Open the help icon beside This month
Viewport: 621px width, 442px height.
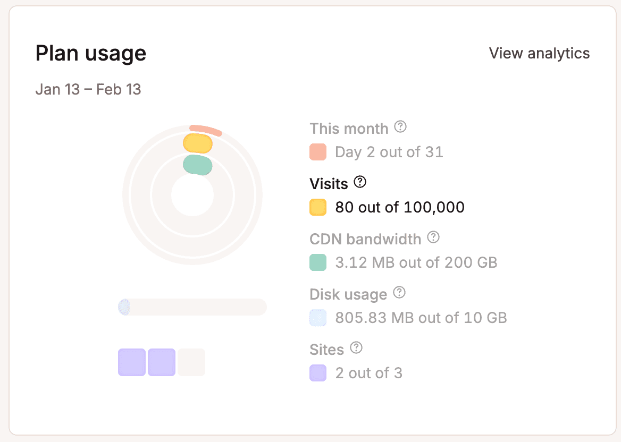pyautogui.click(x=401, y=127)
